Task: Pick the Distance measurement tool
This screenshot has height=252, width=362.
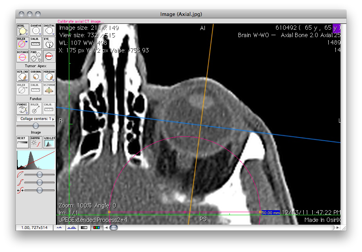Action: [x=22, y=56]
